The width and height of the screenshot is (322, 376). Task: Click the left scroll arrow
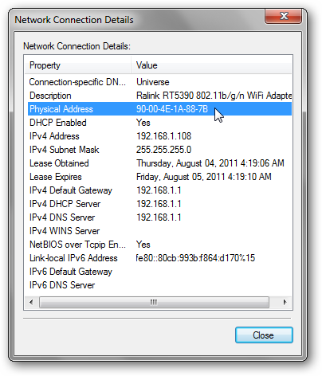31,302
